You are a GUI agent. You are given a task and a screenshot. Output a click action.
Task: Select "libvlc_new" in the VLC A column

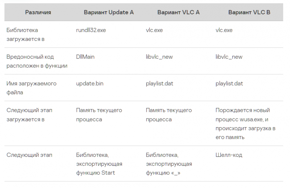pos(159,57)
